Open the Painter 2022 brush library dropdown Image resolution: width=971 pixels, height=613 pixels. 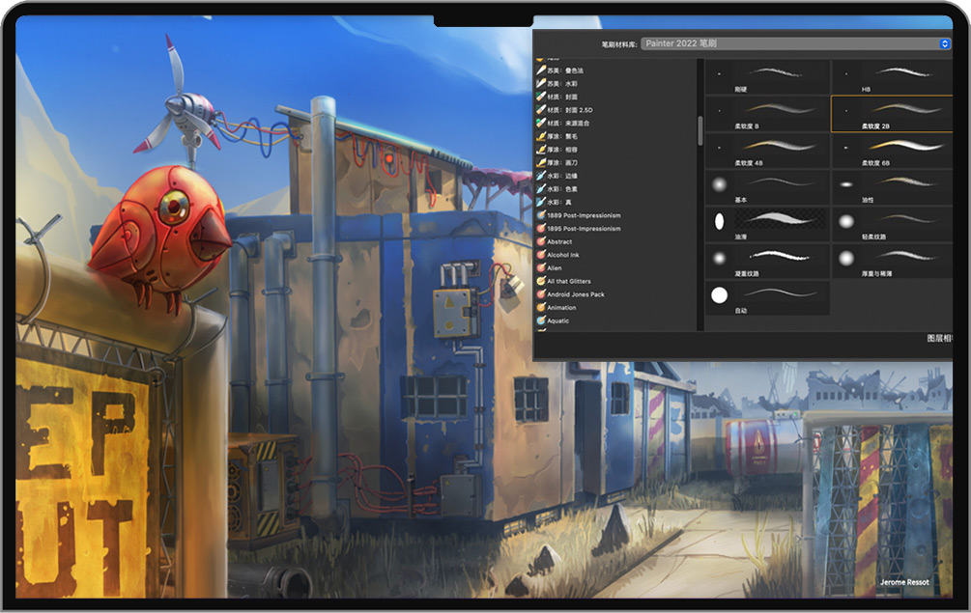(x=797, y=43)
